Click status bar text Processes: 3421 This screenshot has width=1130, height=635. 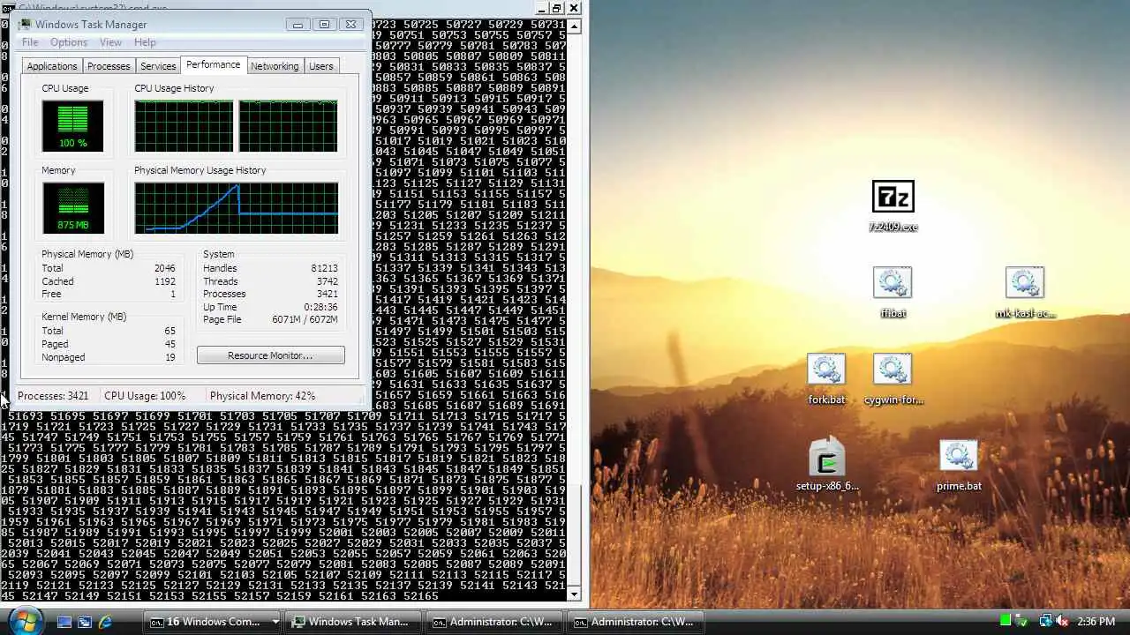pos(53,396)
